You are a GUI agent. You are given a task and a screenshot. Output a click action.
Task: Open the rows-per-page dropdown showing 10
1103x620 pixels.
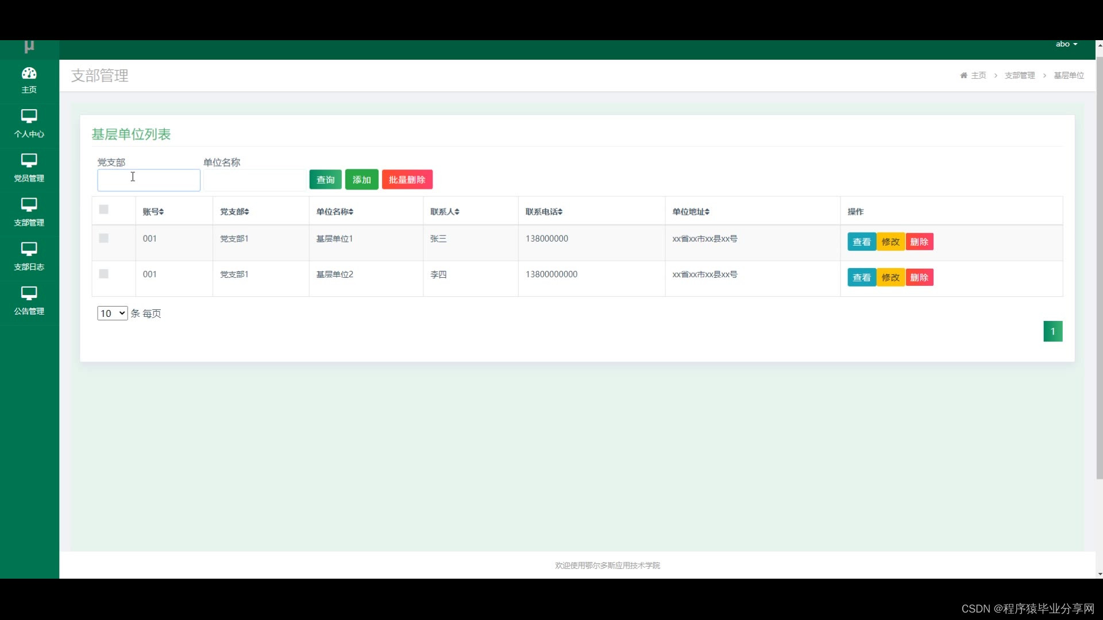coord(112,313)
